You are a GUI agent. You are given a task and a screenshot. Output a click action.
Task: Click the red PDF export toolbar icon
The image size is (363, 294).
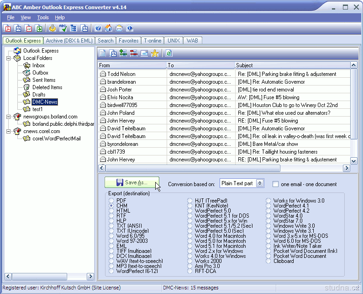point(8,28)
